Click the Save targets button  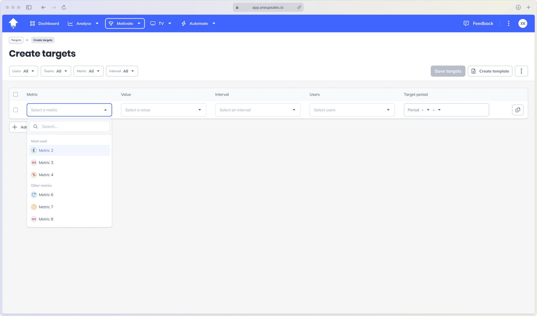coord(448,71)
